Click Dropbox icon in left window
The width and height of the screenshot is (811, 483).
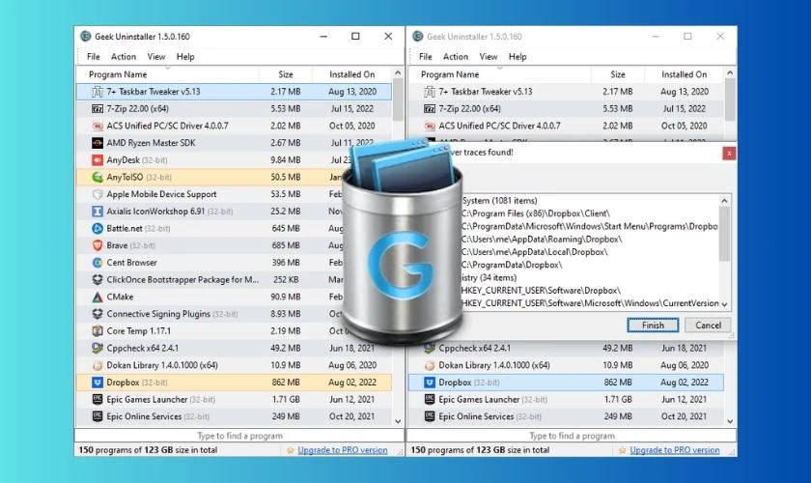(98, 382)
